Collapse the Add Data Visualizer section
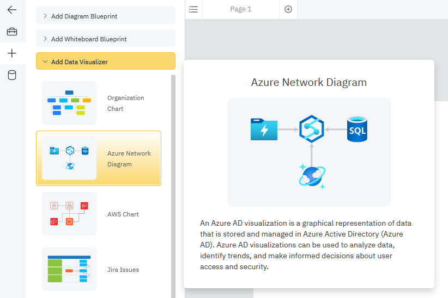 [x=106, y=61]
